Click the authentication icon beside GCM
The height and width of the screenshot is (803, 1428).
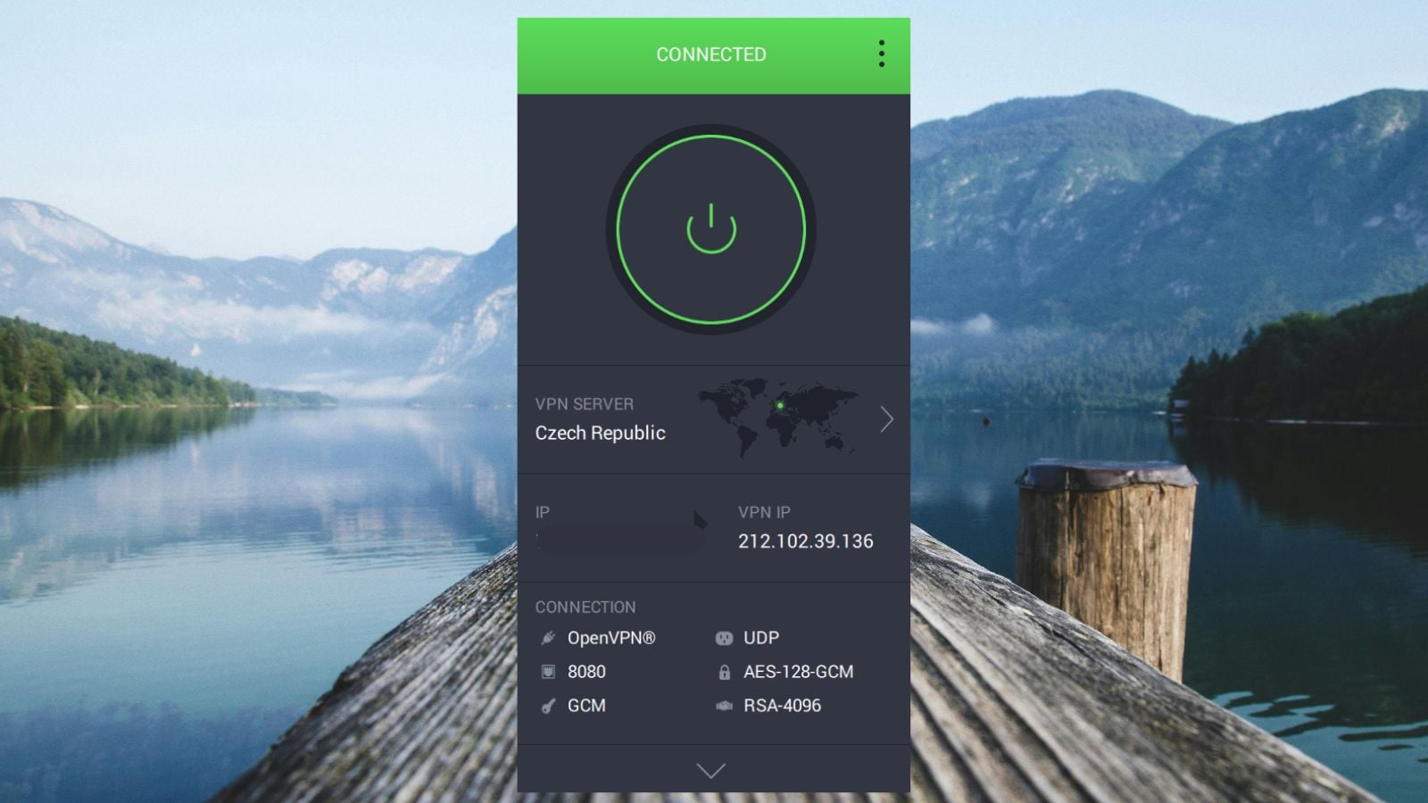[x=548, y=706]
